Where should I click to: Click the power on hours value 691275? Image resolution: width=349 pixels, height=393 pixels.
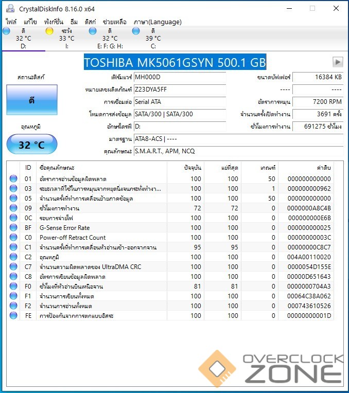tap(318, 127)
